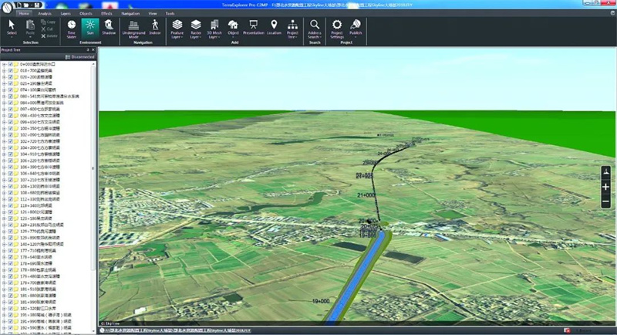617x335 pixels.
Task: Uncheck the 0+000 tree item checkbox
Action: [10, 63]
